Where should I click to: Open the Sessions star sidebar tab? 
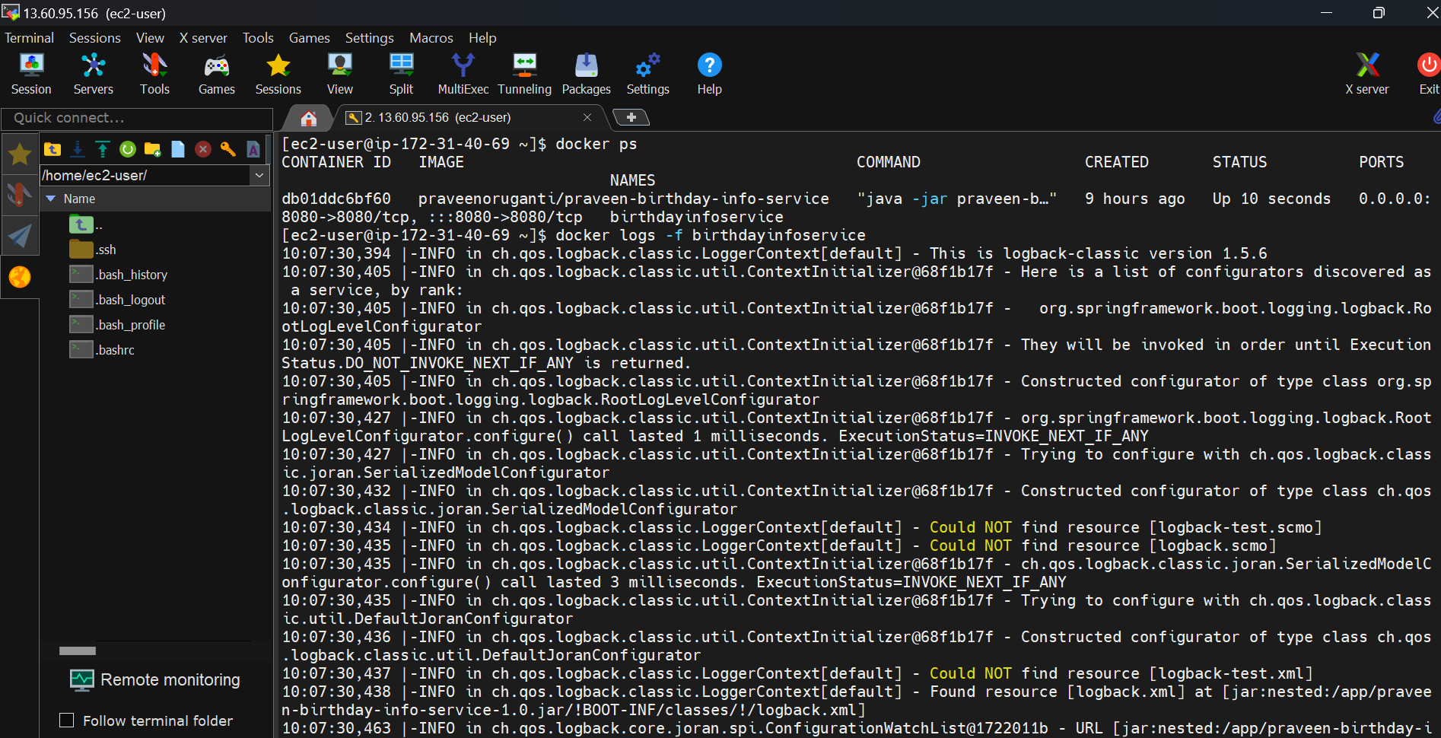[20, 154]
